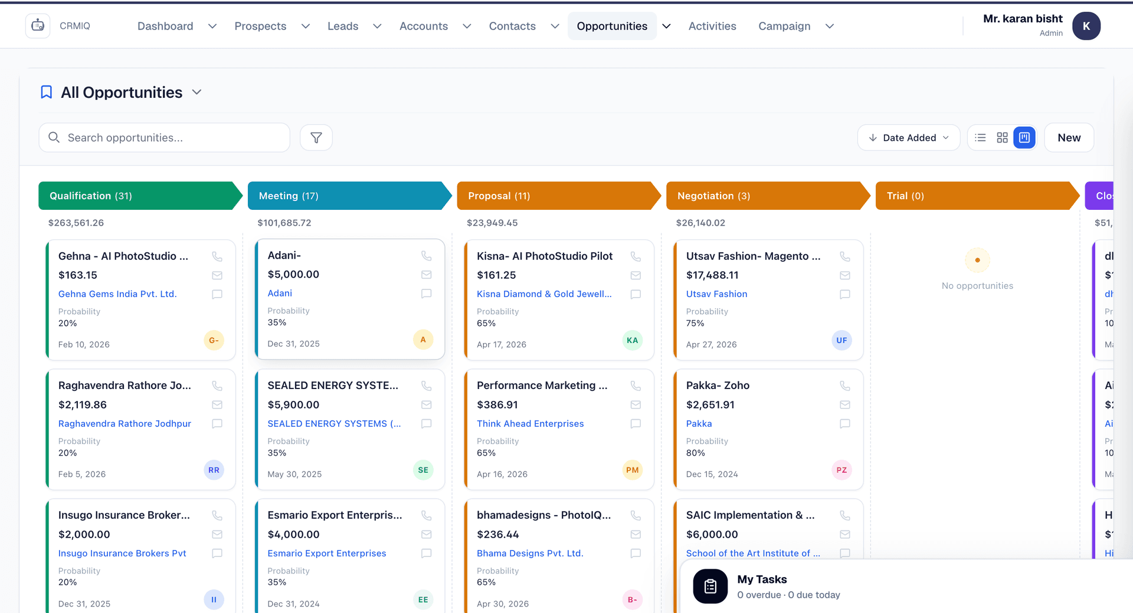This screenshot has height=613, width=1133.
Task: Expand the Accounts menu chevron
Action: (x=467, y=26)
